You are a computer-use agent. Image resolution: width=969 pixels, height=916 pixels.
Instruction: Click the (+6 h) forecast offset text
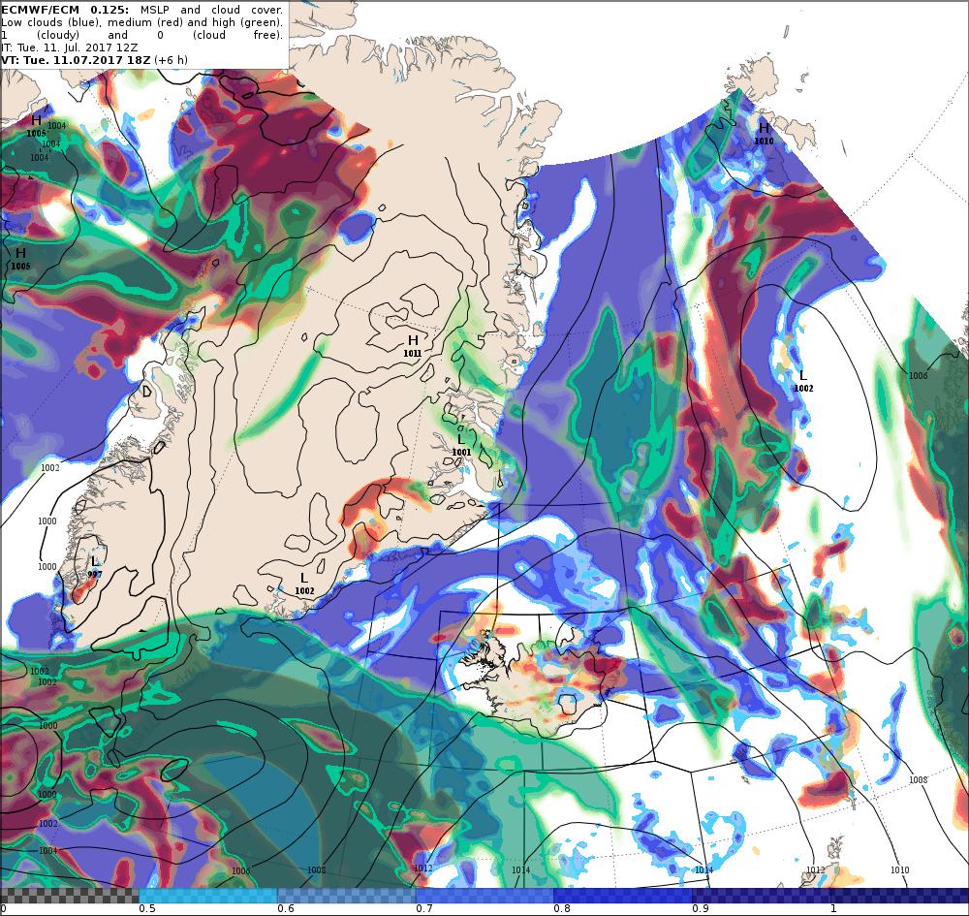(x=171, y=60)
